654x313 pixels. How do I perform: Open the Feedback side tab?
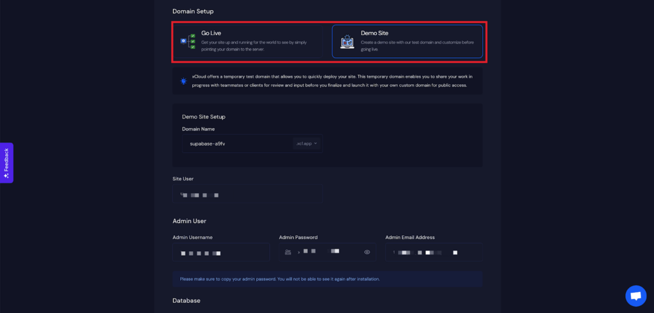pos(6,162)
